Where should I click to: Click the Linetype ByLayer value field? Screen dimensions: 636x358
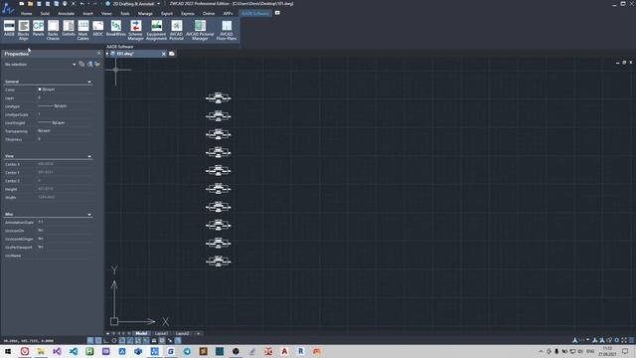coord(65,106)
